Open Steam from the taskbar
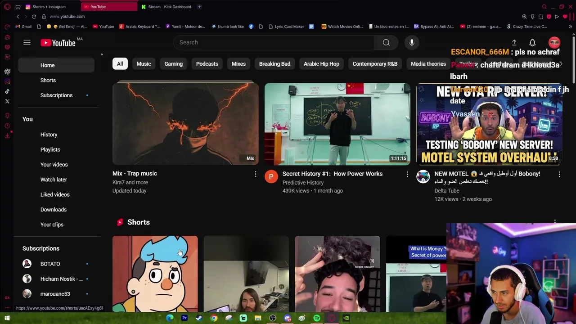The image size is (576, 324). 199,318
